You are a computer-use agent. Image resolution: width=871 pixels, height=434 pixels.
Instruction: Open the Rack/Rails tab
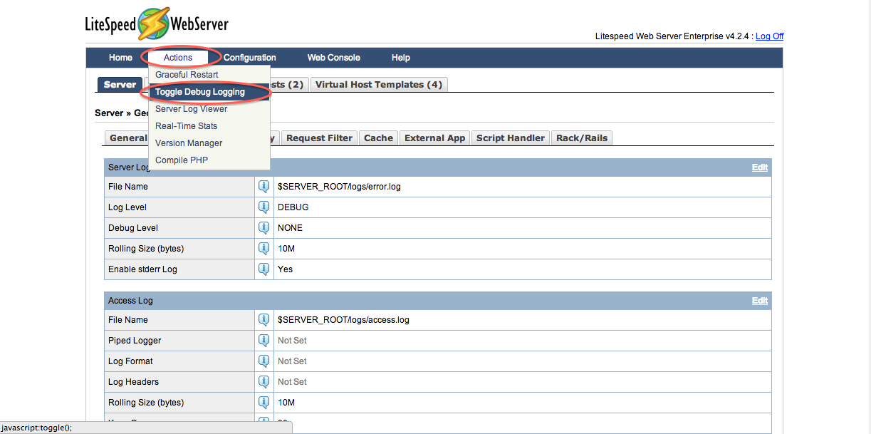tap(582, 138)
